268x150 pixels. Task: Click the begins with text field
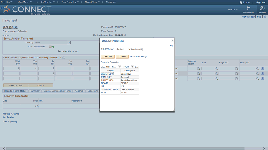click(x=155, y=50)
